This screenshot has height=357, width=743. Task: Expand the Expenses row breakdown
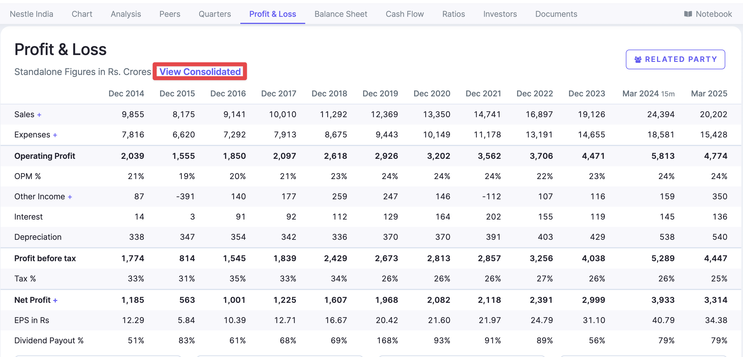55,135
